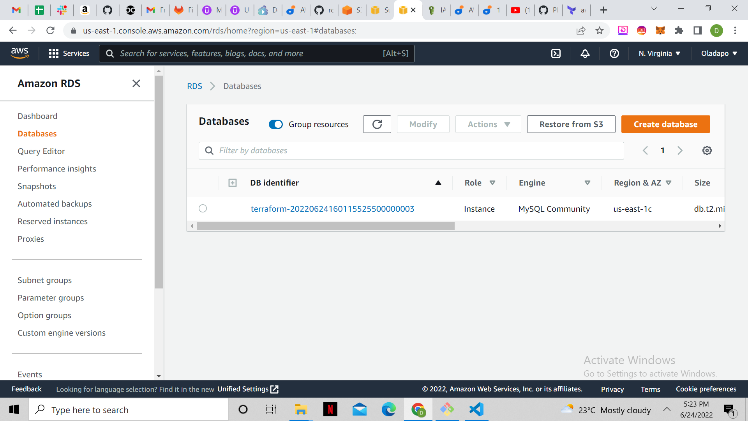Image resolution: width=748 pixels, height=421 pixels.
Task: Navigate to Snapshots in the sidebar
Action: [37, 186]
